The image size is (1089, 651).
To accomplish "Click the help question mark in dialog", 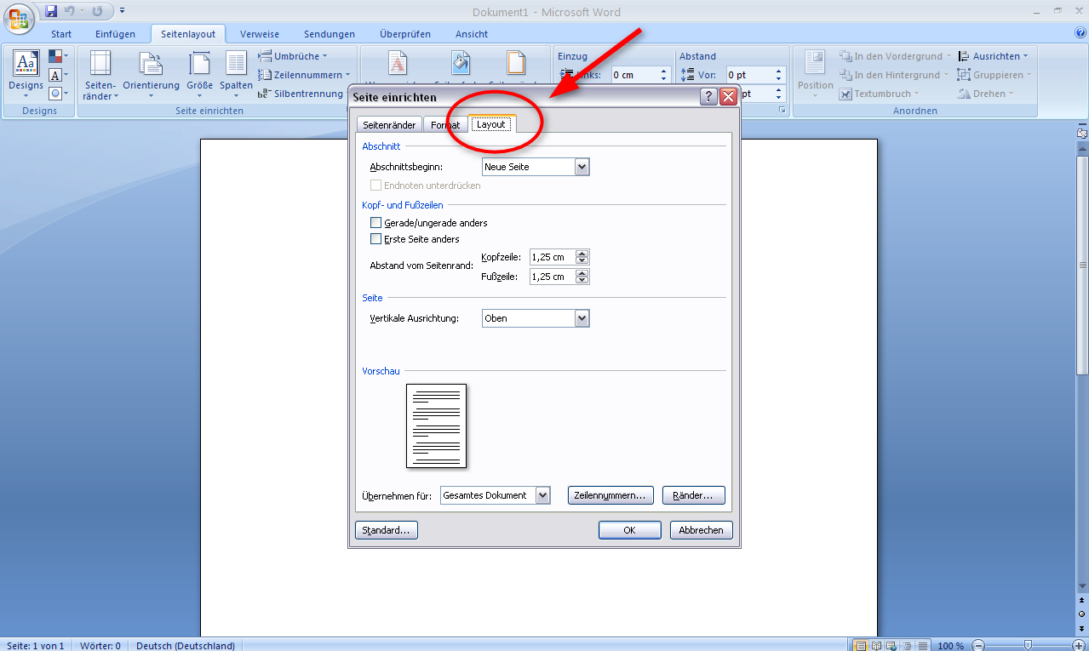I will click(x=708, y=97).
